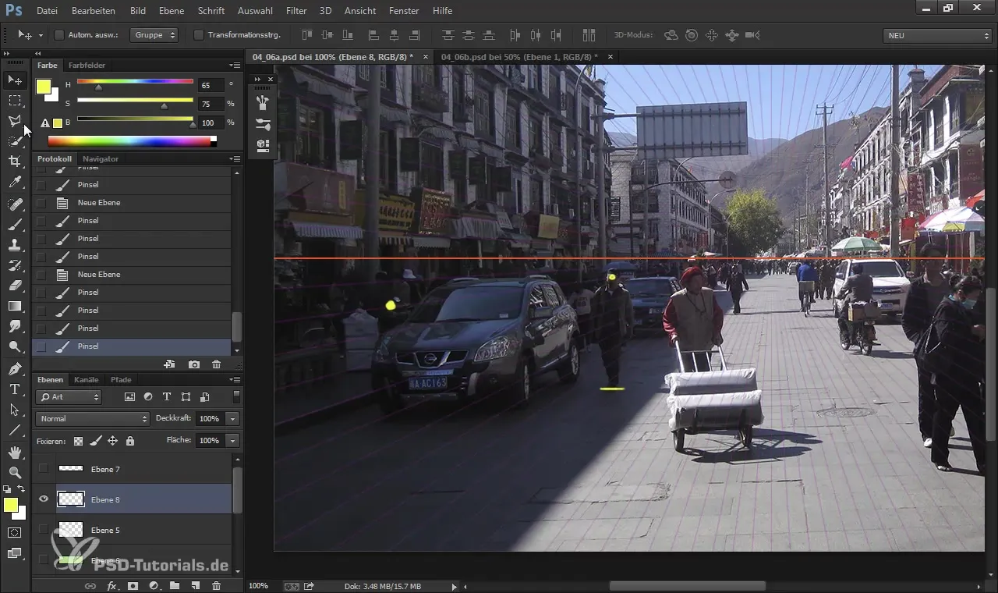This screenshot has width=998, height=593.
Task: Select the Zoom tool
Action: point(15,472)
